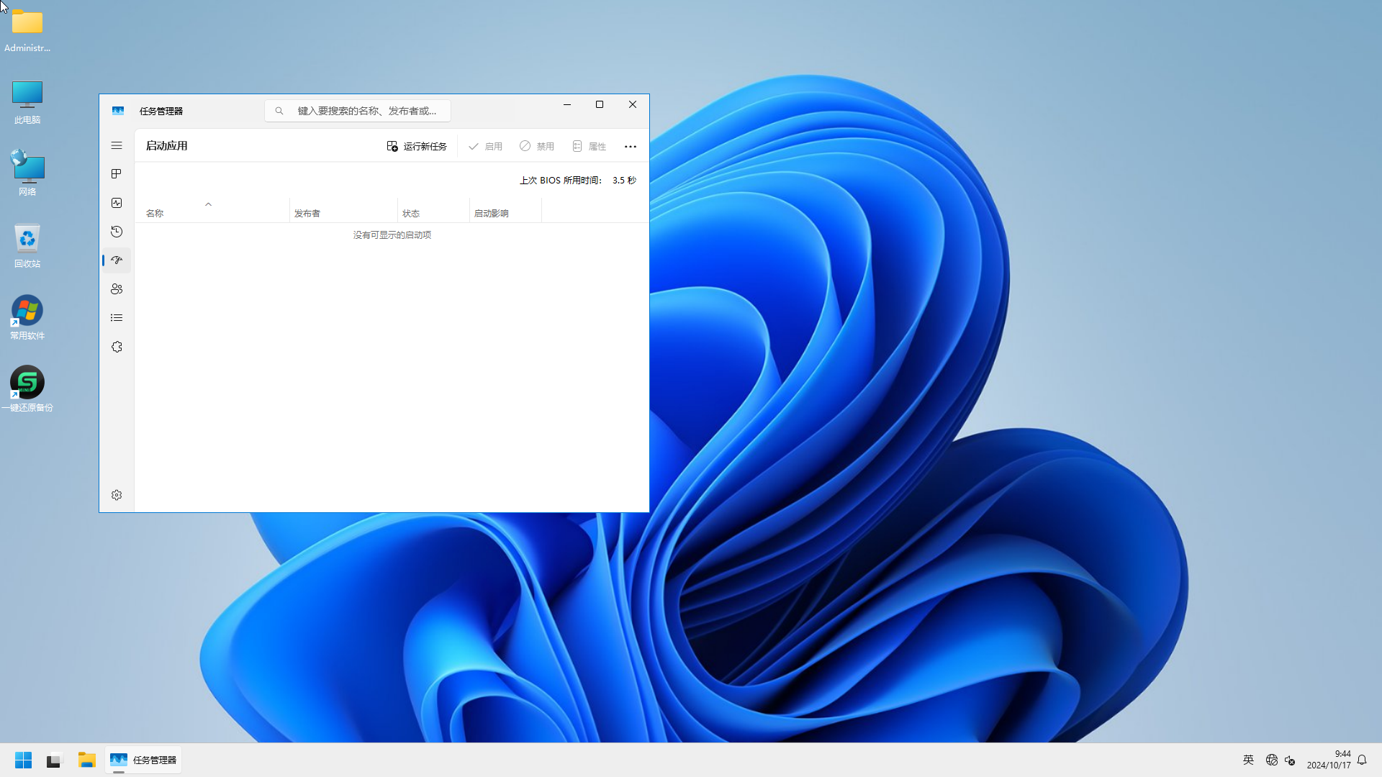The height and width of the screenshot is (777, 1382).
Task: Maximize the Task Manager window
Action: point(600,104)
